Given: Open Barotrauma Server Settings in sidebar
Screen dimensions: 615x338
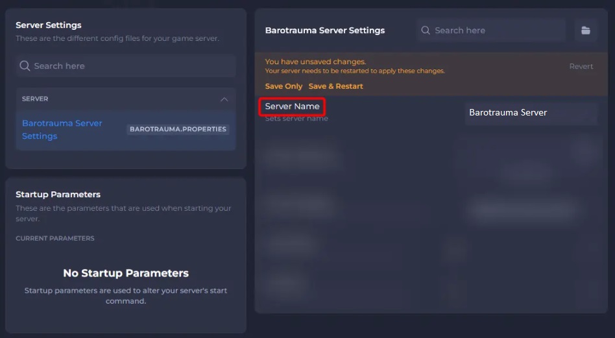Looking at the screenshot, I should [62, 129].
